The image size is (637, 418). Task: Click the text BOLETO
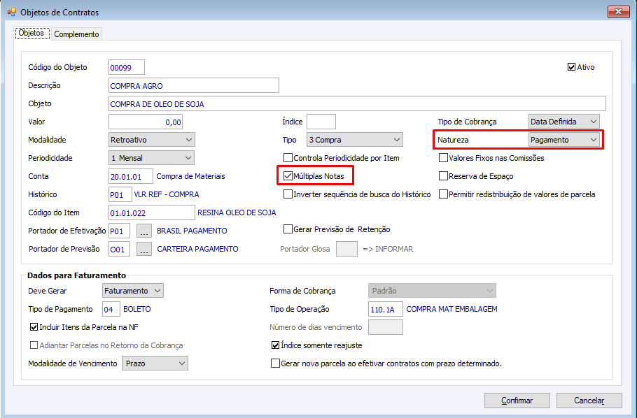(x=137, y=309)
